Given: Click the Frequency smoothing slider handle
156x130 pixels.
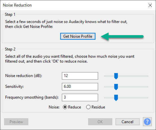Looking at the screenshot, I should pyautogui.click(x=116, y=98).
